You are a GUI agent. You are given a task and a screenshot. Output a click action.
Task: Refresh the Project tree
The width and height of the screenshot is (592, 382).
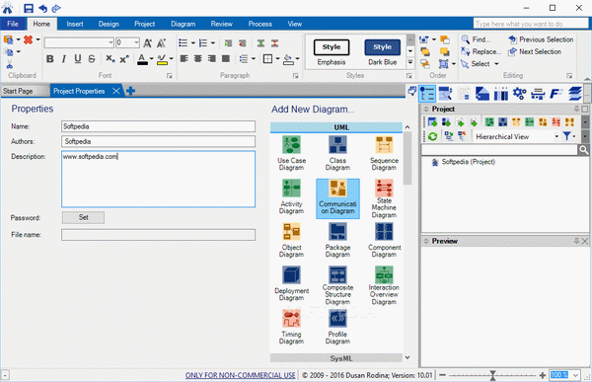pos(433,136)
